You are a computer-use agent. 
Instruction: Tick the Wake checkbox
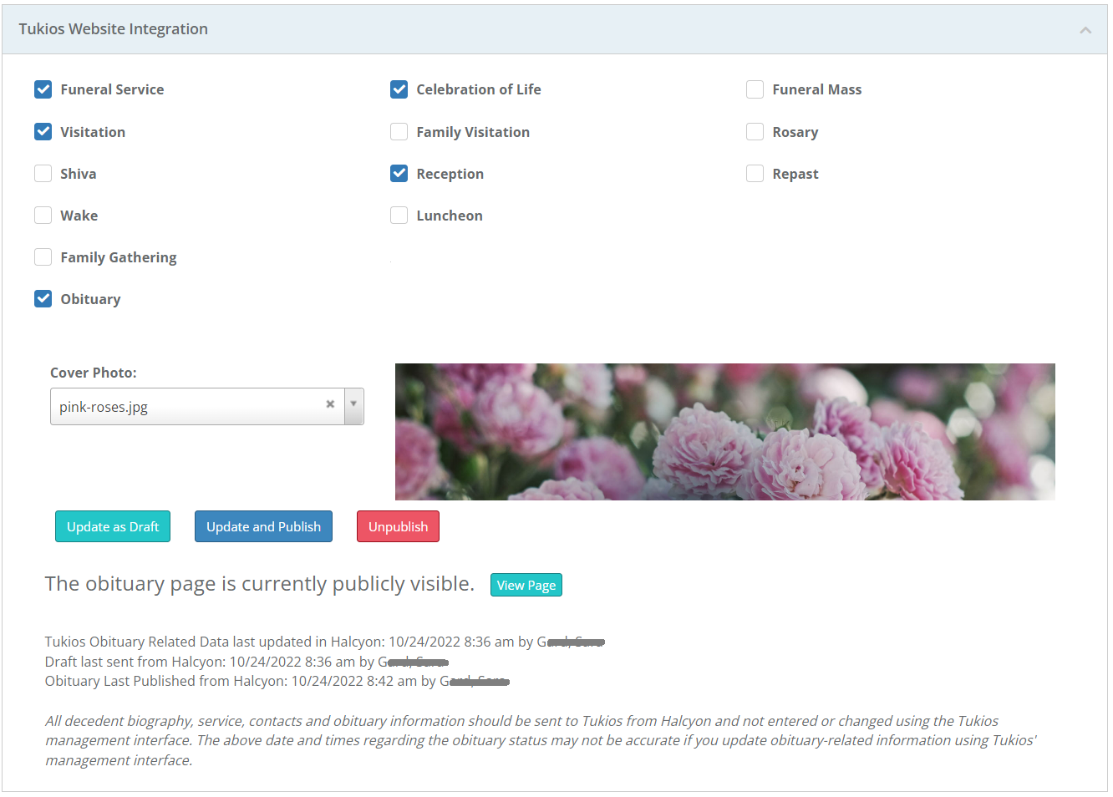coord(43,216)
